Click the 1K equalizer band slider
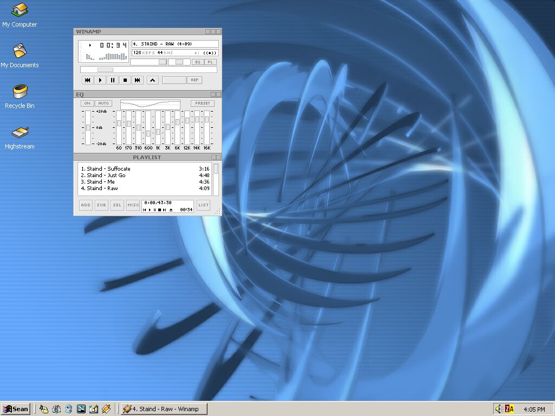The width and height of the screenshot is (555, 416). point(158,128)
